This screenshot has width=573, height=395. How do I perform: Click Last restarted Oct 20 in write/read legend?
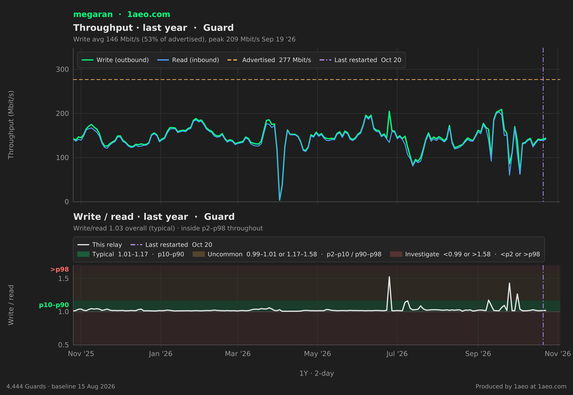point(171,245)
